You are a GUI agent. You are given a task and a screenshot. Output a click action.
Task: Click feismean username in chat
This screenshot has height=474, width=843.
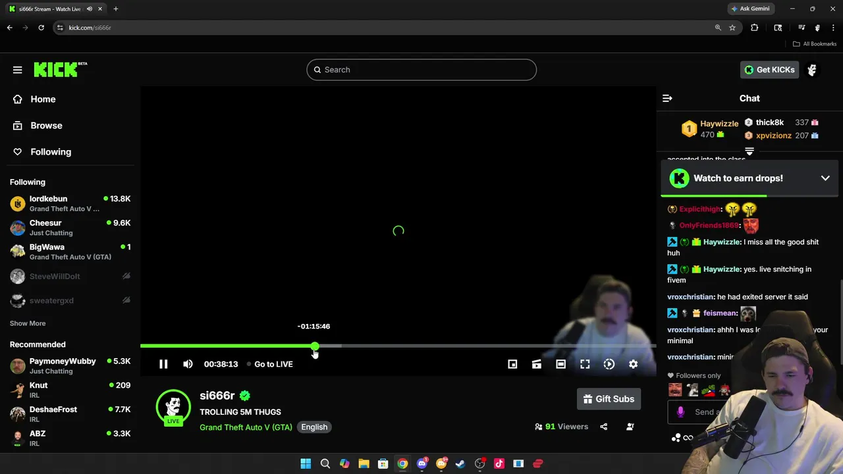[721, 313]
